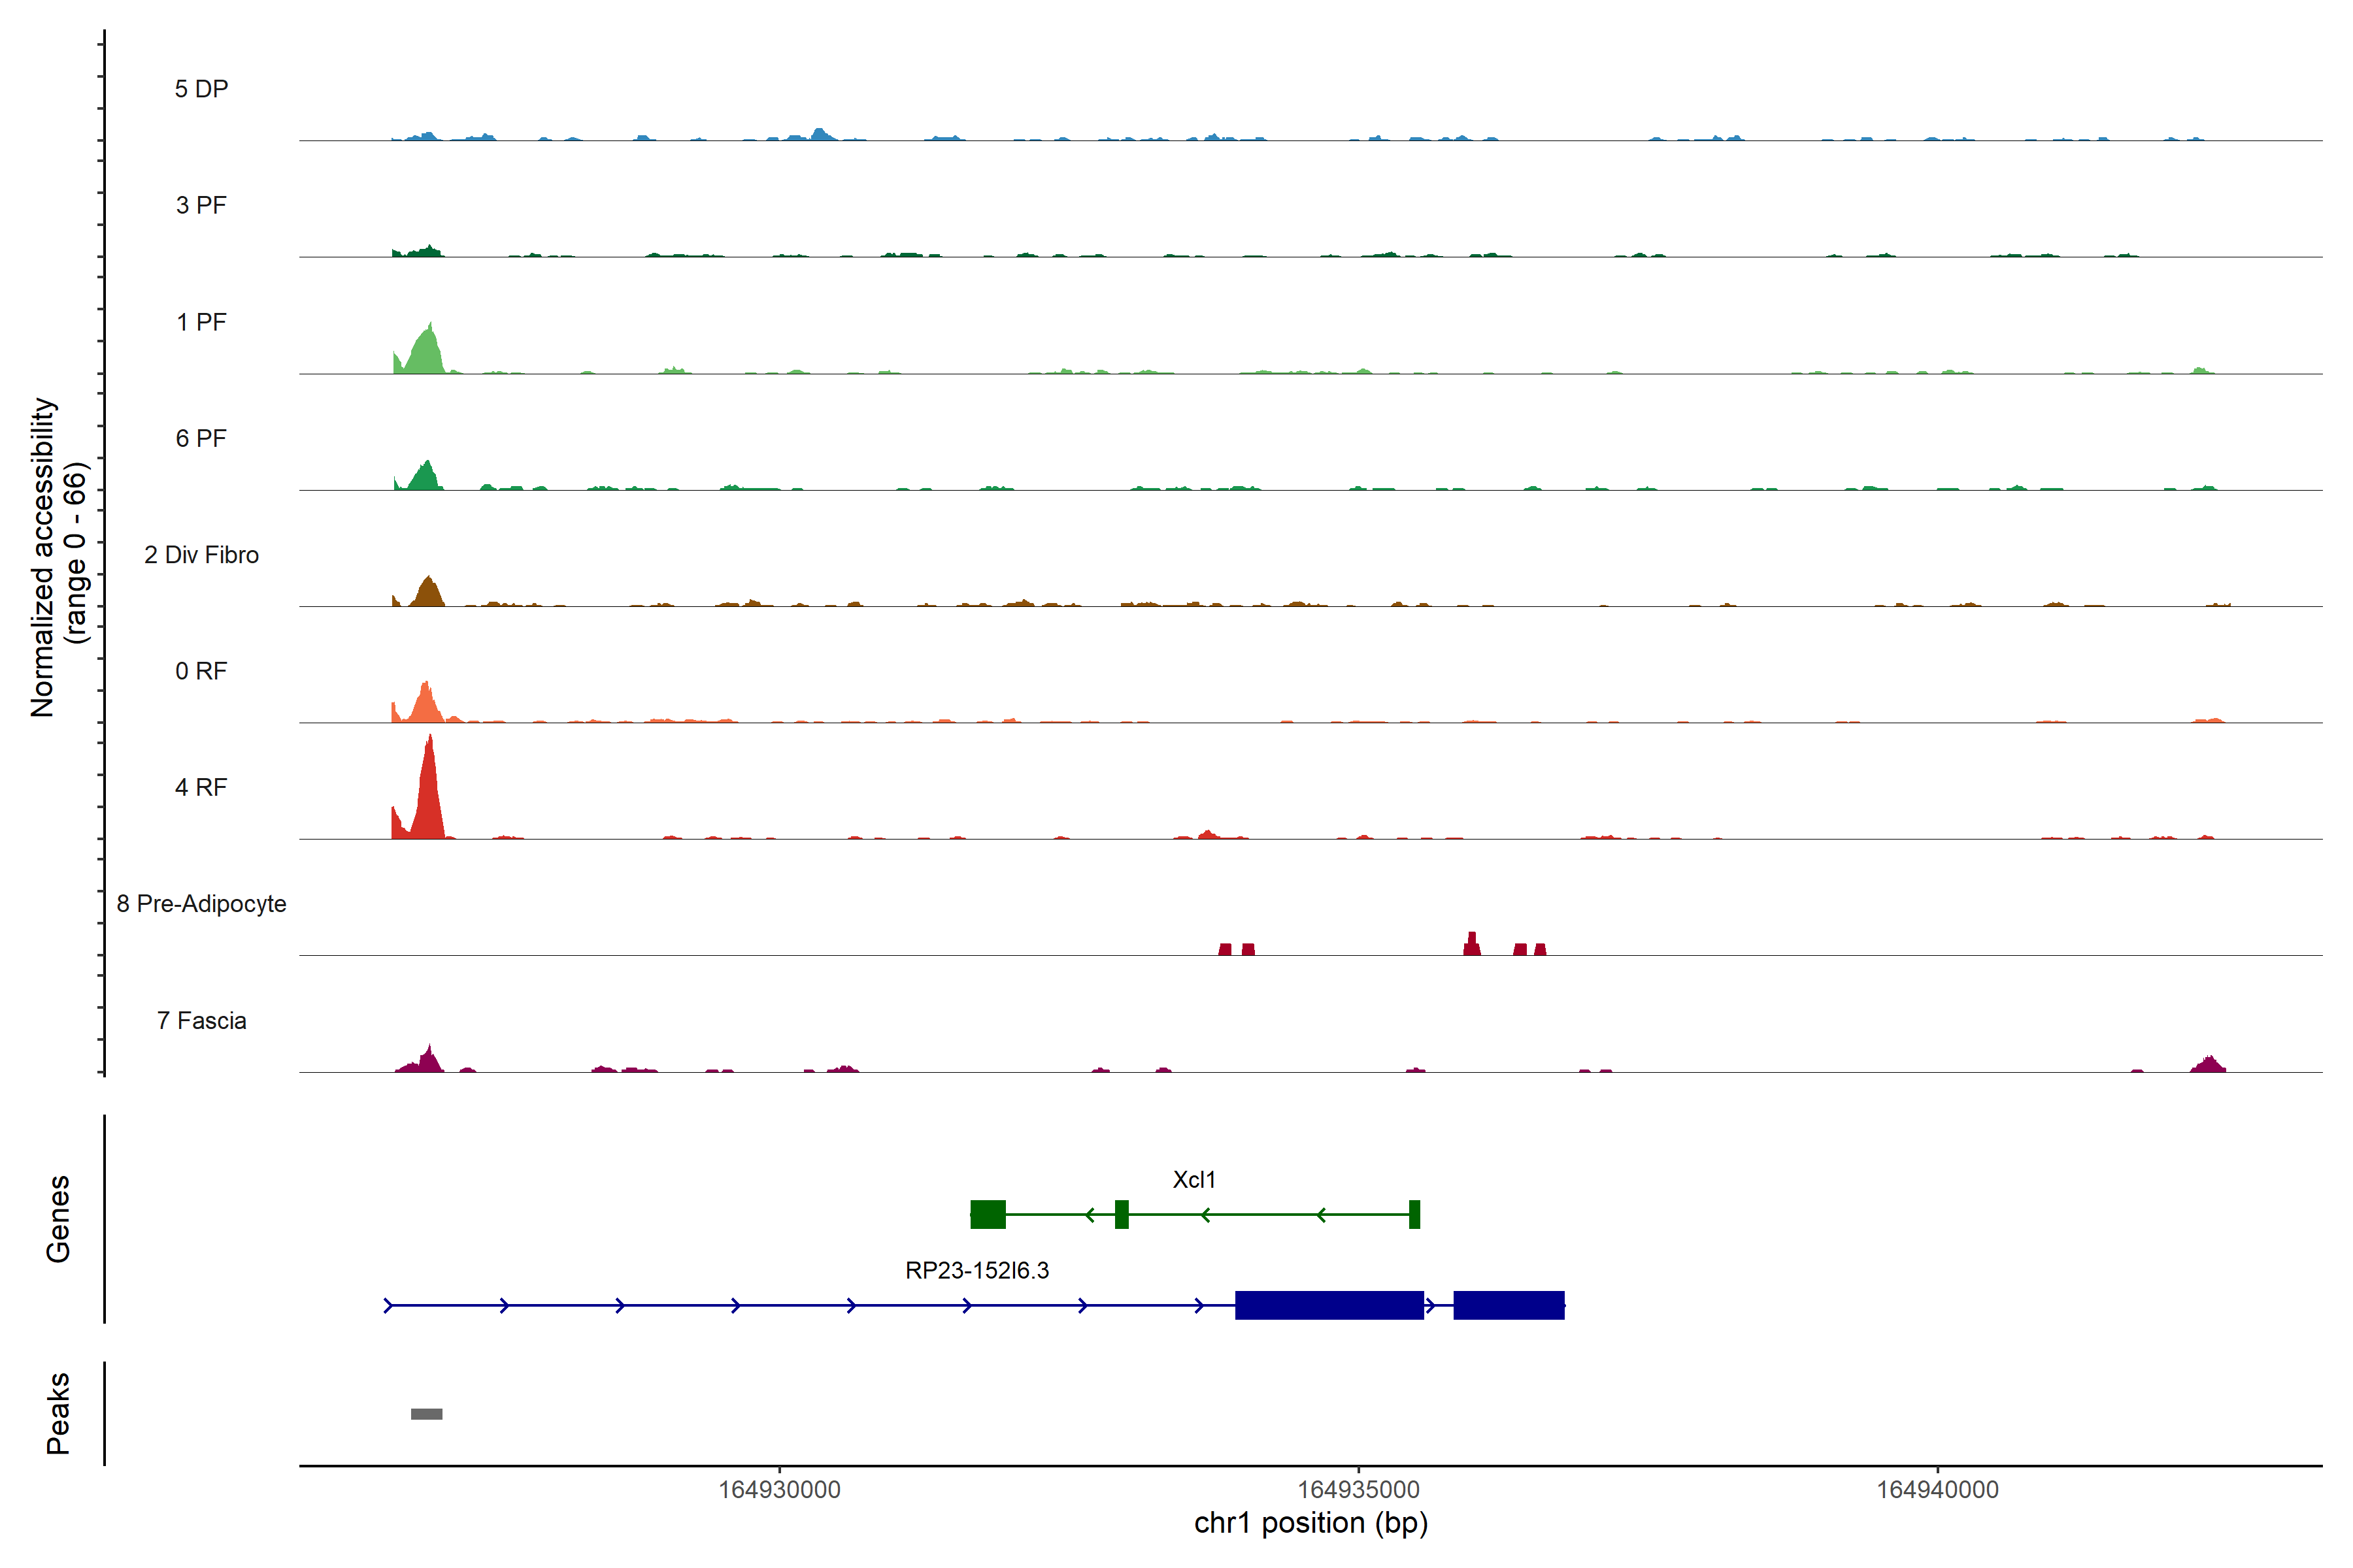Screen dimensions: 2353x1568
Task: Click the leftmost large green Xcl1 exon box
Action: coord(988,1214)
